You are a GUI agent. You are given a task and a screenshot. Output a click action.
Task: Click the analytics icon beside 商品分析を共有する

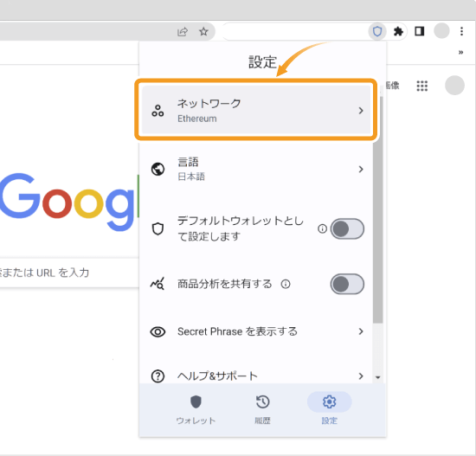pos(158,284)
